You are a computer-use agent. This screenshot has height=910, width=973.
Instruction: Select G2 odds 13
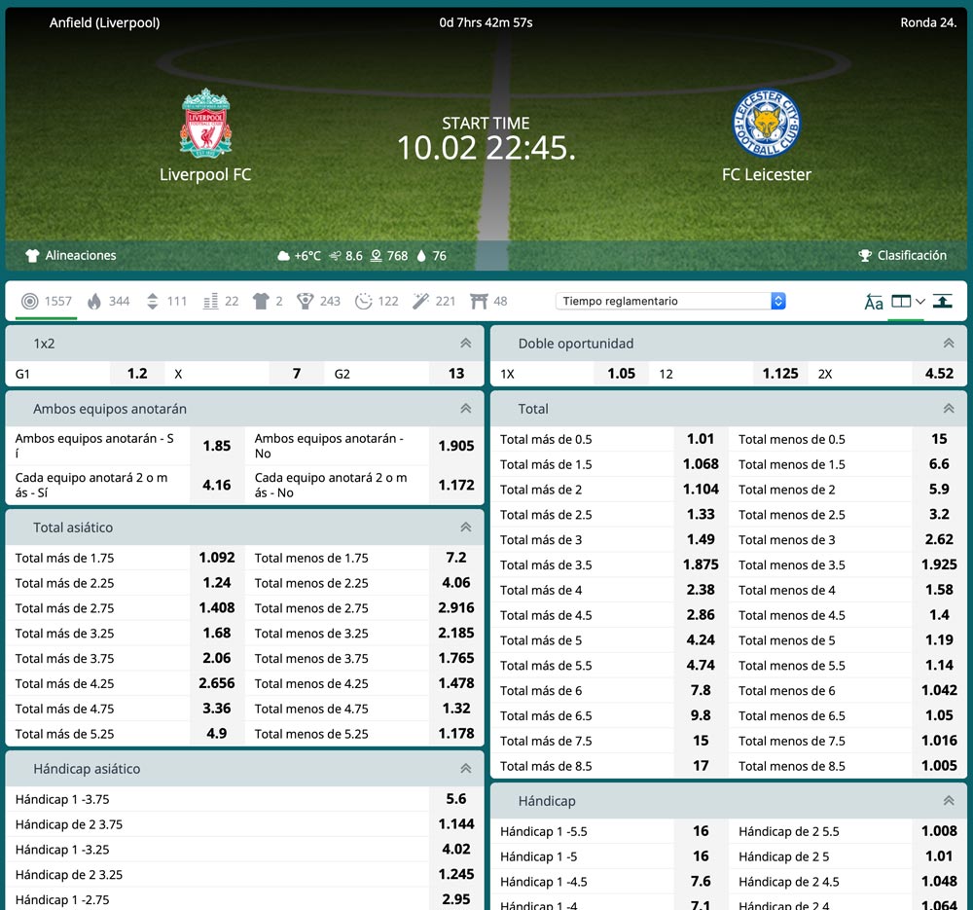456,374
